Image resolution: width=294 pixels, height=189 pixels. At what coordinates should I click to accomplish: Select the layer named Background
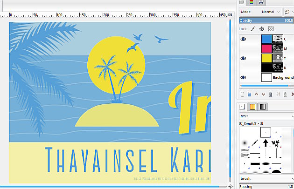coord(283,77)
